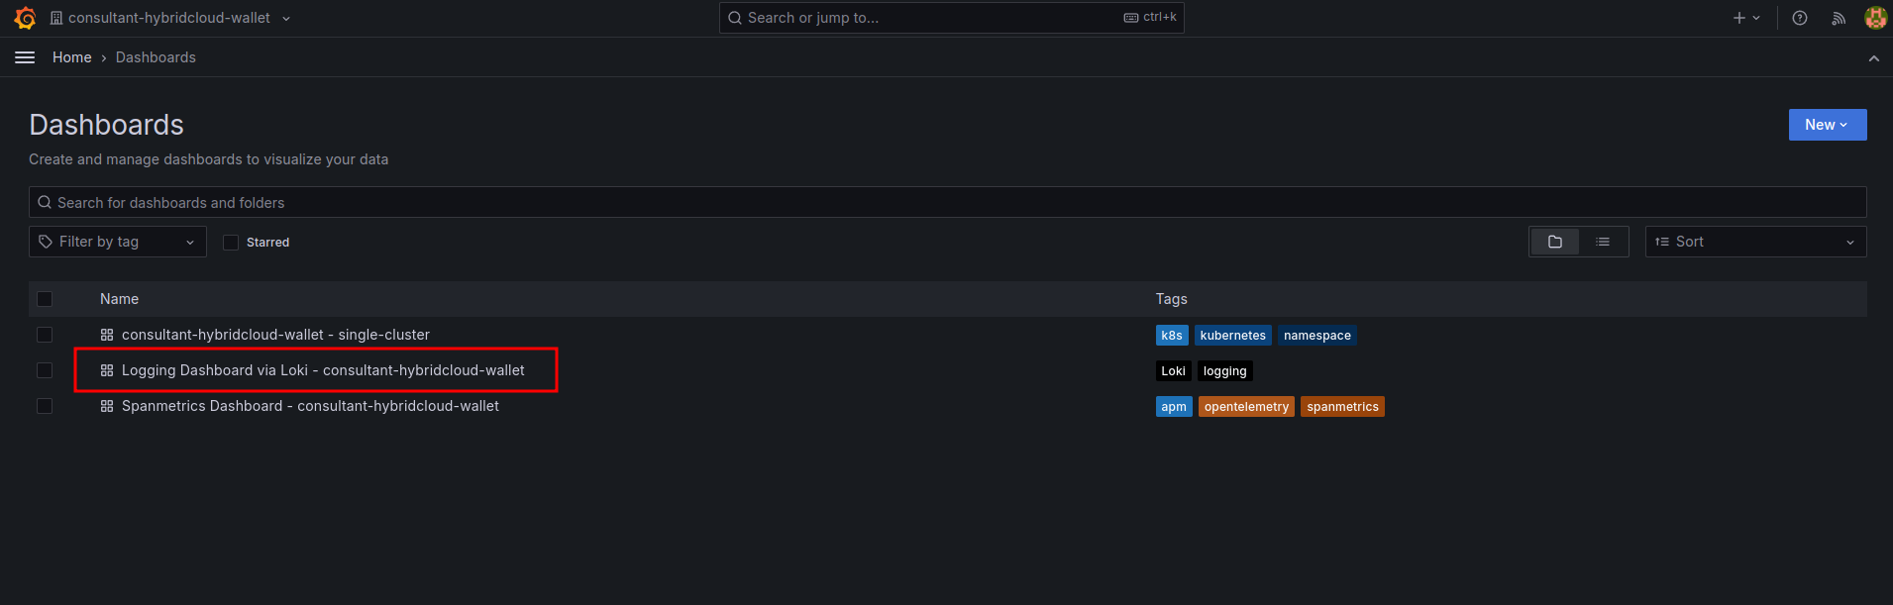1893x605 pixels.
Task: Click the logging tag
Action: 1225,371
